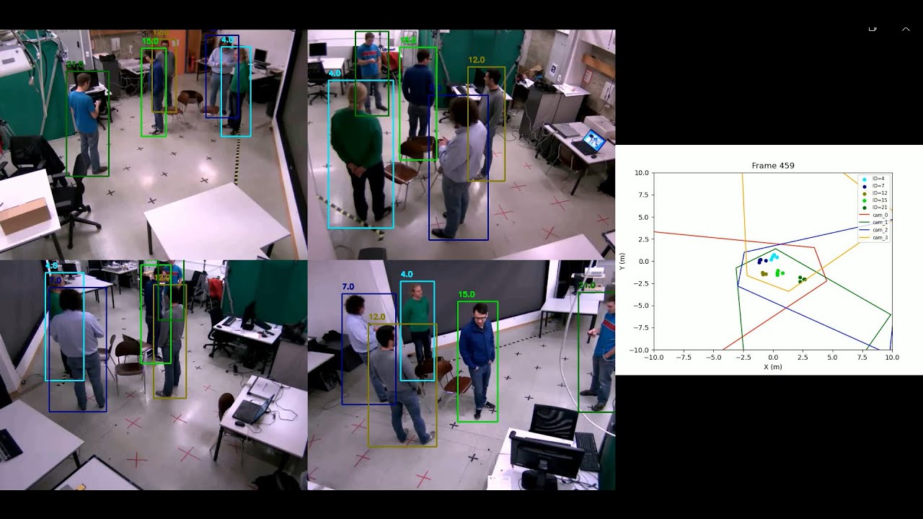Select the ID=15 legend entry
This screenshot has height=519, width=923.
click(x=875, y=200)
